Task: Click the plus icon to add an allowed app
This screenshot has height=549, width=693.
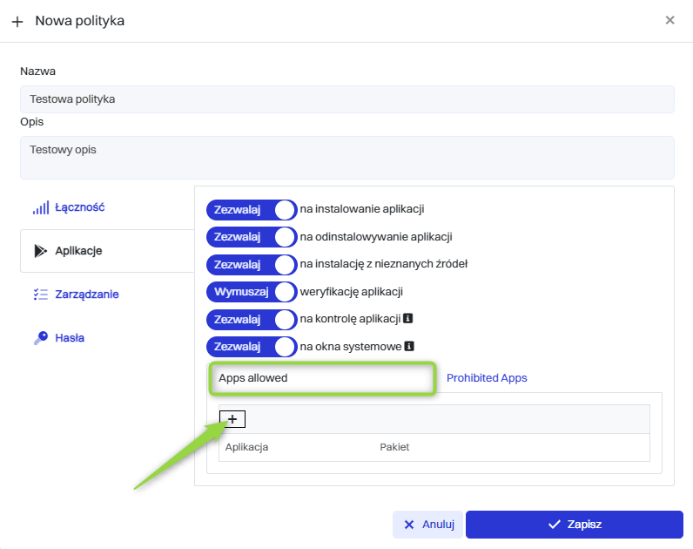Action: [x=232, y=419]
